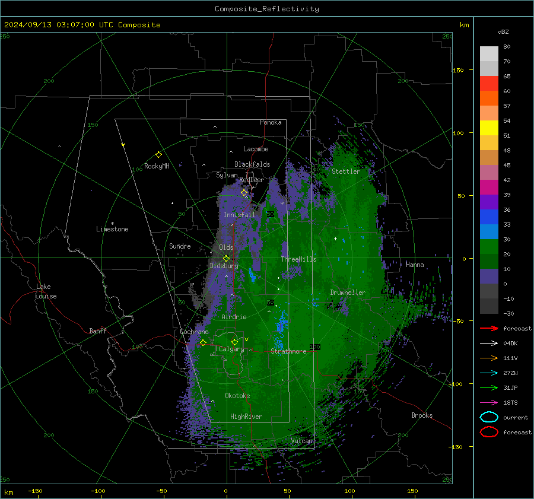The width and height of the screenshot is (534, 499).
Task: Select the white 04DK arrow in the legend
Action: [x=489, y=344]
